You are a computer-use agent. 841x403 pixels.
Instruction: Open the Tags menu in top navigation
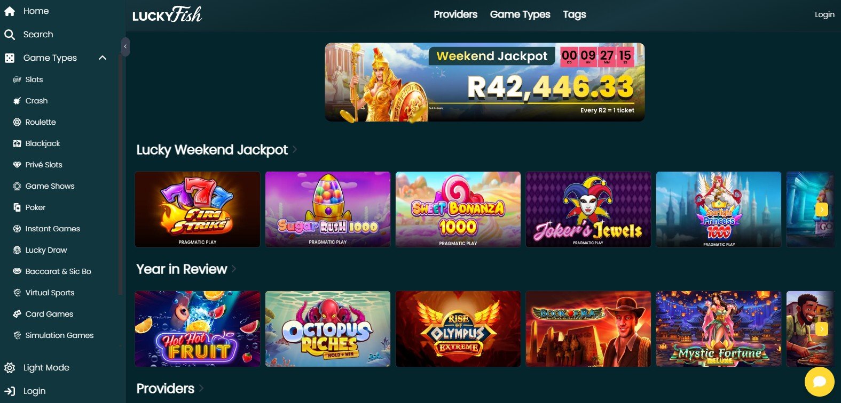(575, 15)
